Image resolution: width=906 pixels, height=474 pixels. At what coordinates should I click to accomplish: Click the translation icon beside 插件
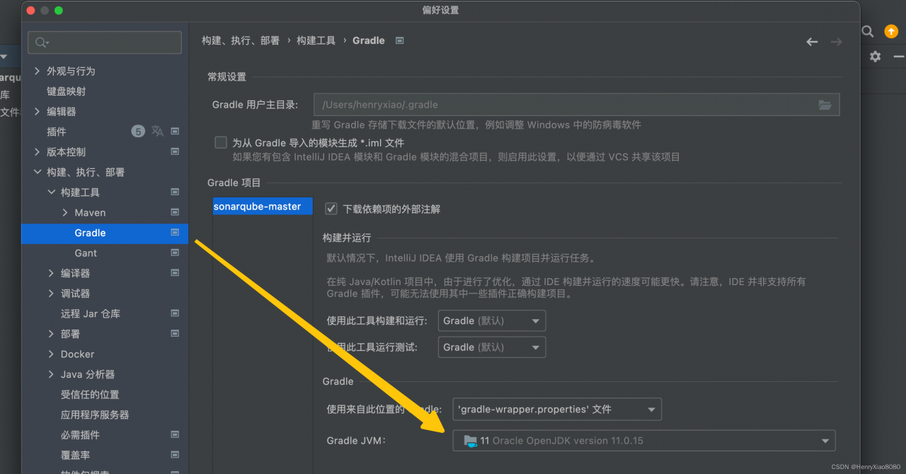(157, 132)
